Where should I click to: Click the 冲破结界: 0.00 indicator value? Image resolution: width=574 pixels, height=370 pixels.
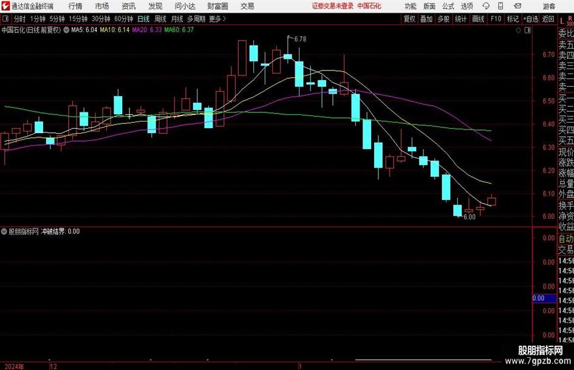(60, 231)
